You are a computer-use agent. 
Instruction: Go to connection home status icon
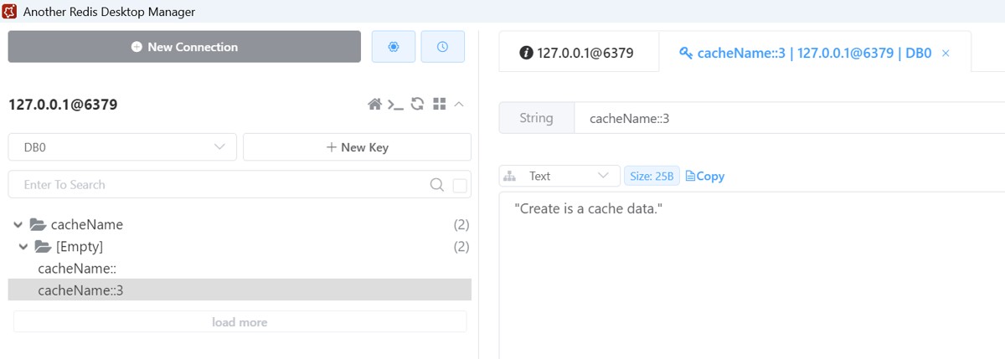(375, 105)
